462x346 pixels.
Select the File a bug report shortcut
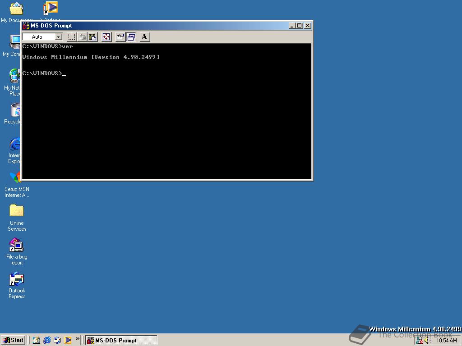[x=17, y=246]
